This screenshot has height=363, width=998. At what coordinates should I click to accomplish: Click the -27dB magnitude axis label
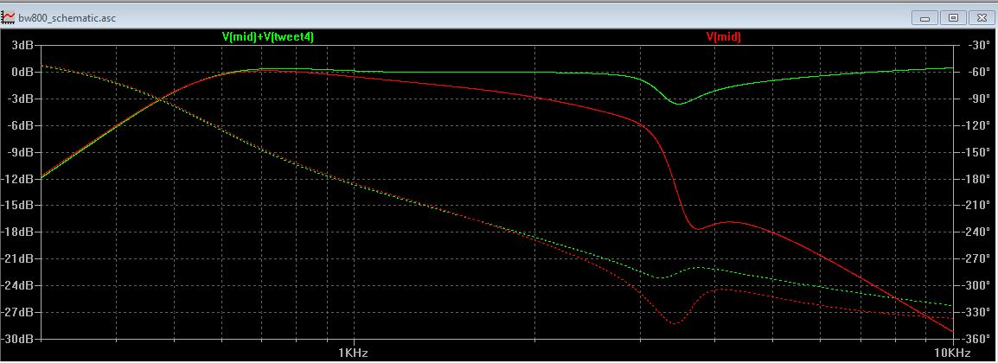[x=17, y=312]
